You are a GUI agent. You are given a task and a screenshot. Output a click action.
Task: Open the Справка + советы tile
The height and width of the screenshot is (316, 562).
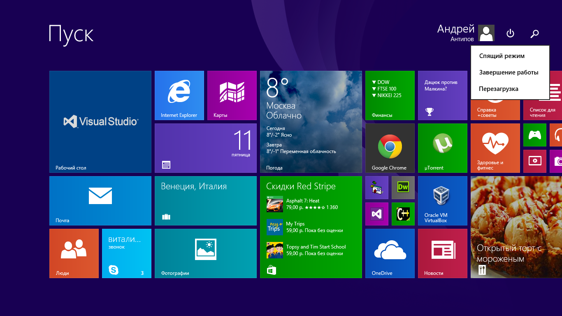pos(495,110)
